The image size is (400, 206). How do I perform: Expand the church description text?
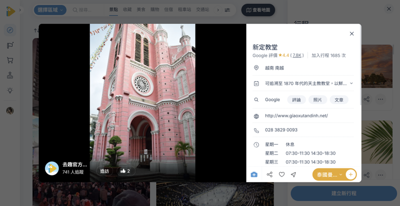tap(351, 83)
